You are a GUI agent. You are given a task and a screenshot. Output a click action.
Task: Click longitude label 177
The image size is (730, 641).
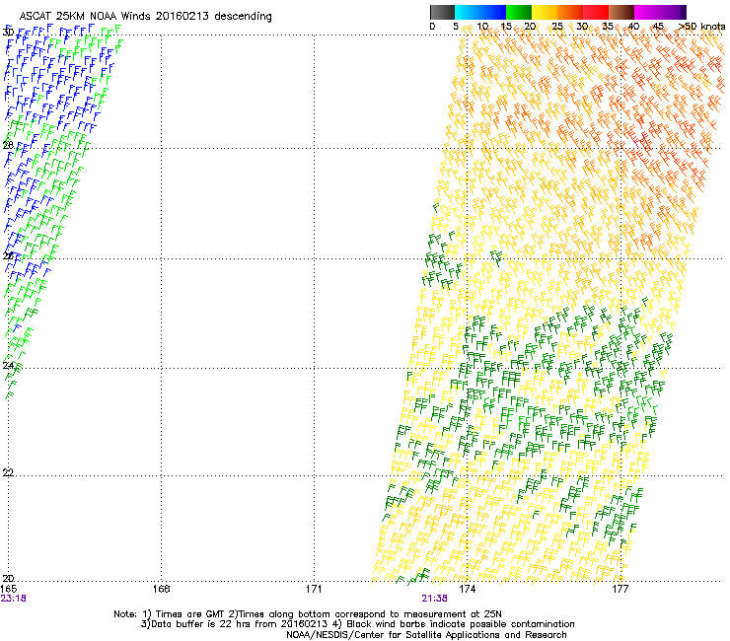coord(620,589)
